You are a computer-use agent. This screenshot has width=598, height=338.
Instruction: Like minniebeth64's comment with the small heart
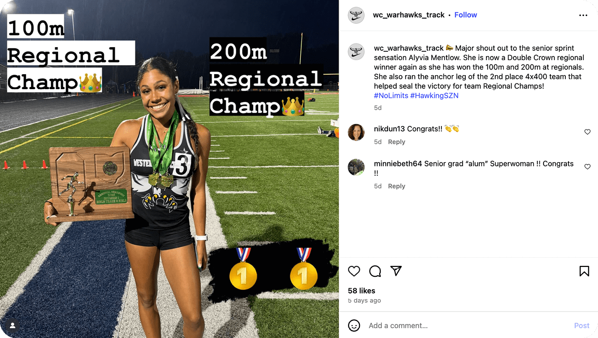587,166
